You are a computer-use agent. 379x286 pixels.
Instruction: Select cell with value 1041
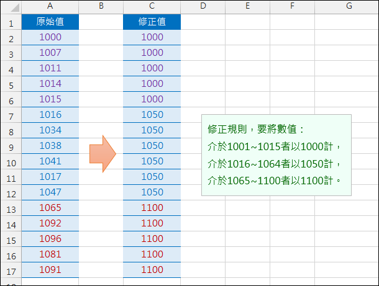50,161
